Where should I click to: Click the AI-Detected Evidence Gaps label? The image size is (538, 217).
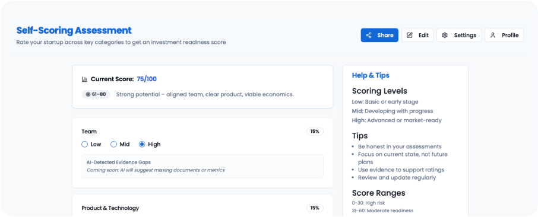pos(119,162)
